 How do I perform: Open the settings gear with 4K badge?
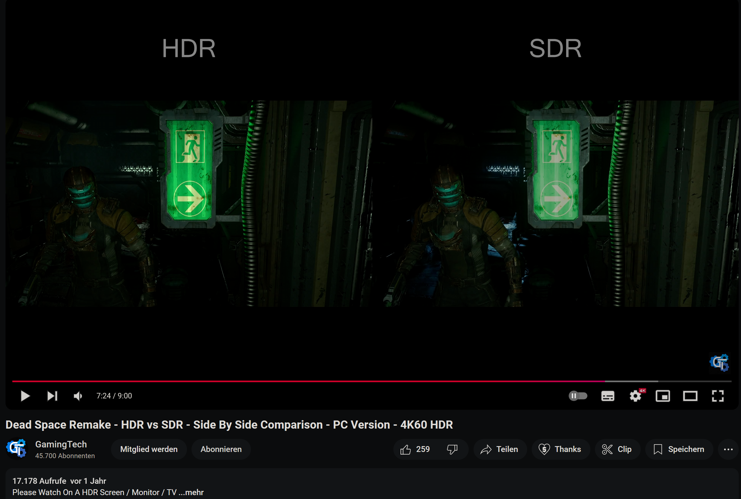point(636,396)
